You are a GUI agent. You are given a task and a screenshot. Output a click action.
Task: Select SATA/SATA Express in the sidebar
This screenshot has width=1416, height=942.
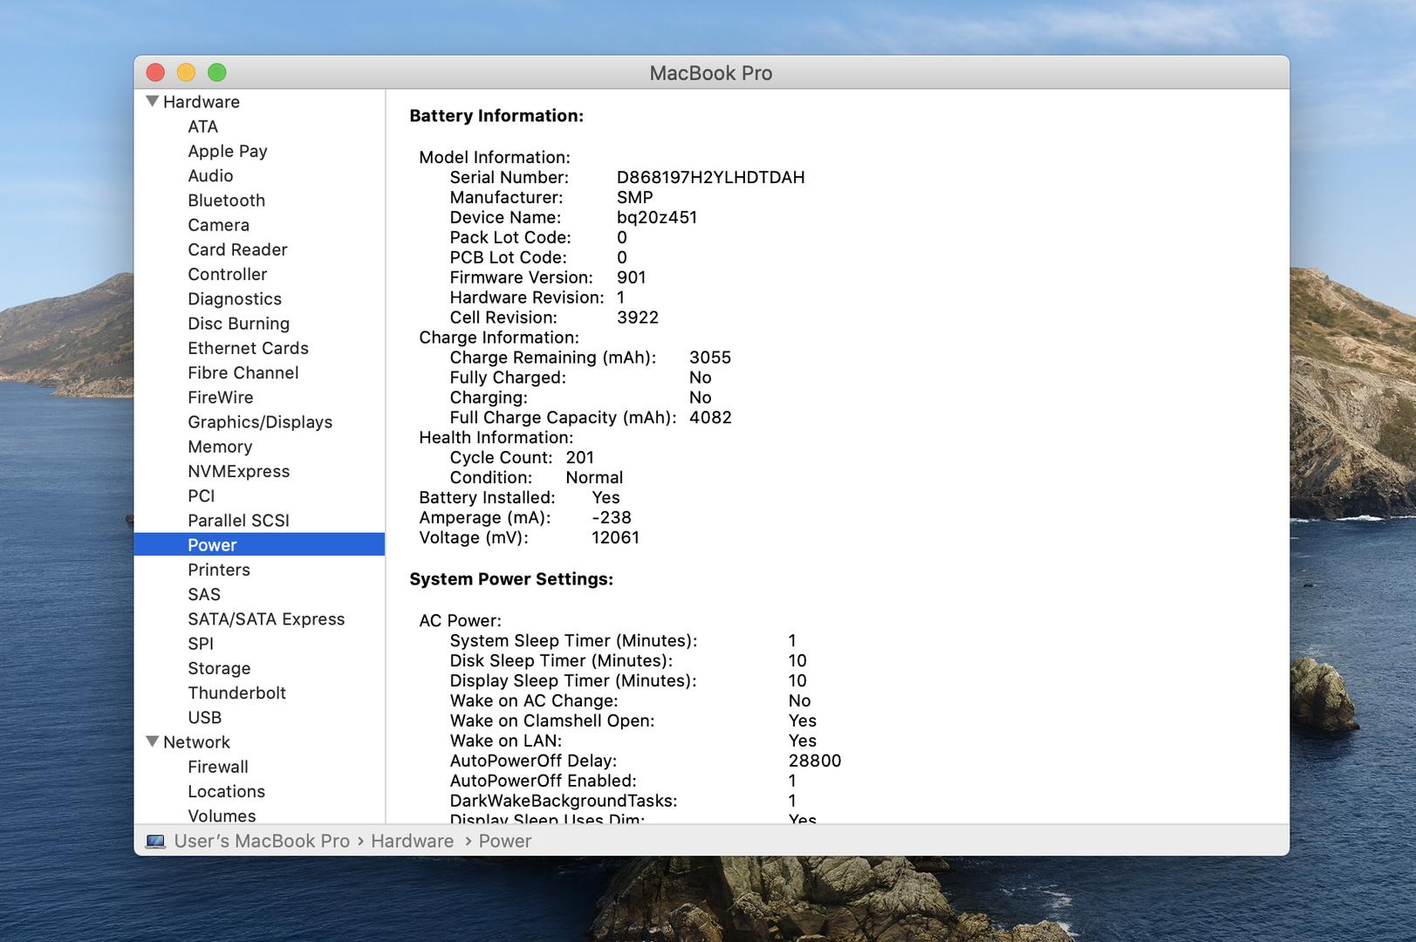266,618
